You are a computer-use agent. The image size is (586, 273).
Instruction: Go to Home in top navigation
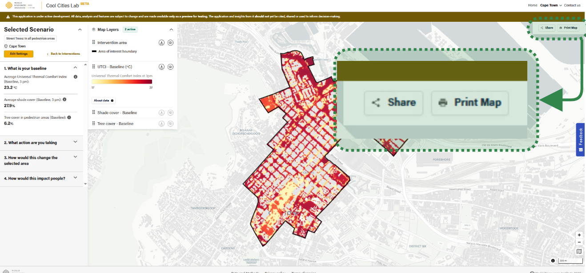(x=532, y=5)
